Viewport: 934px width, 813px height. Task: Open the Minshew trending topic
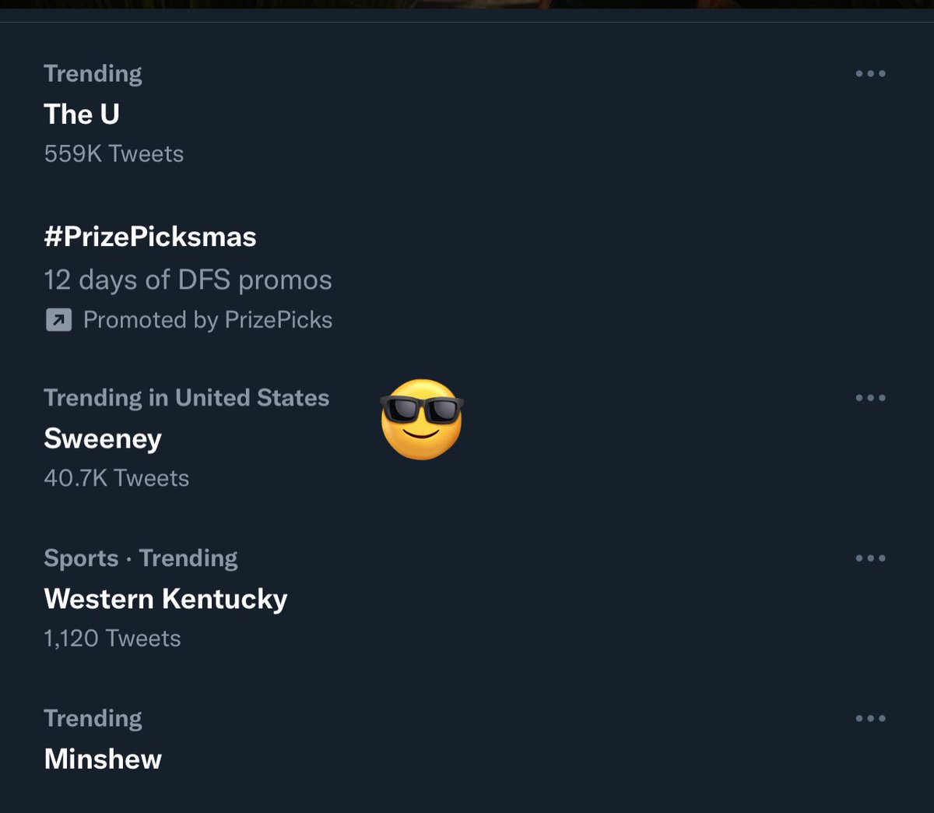[x=103, y=759]
